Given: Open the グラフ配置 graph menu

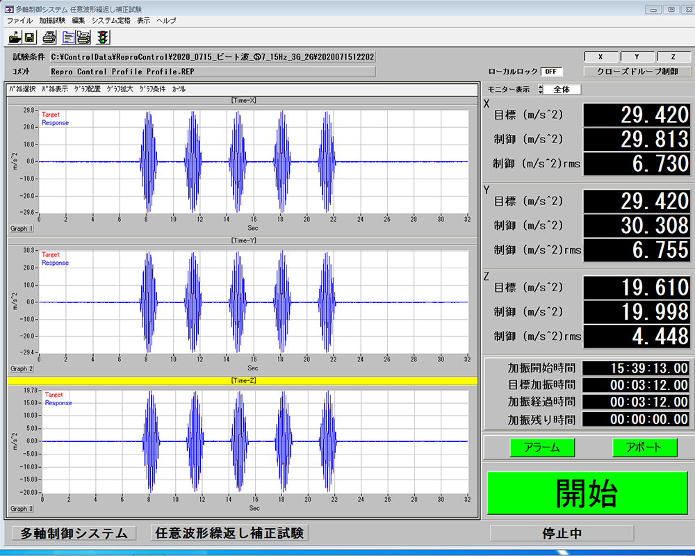Looking at the screenshot, I should (x=88, y=89).
